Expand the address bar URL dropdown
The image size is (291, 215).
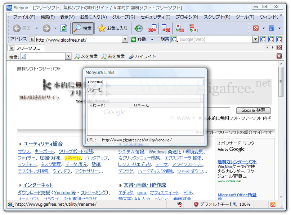[x=125, y=39]
